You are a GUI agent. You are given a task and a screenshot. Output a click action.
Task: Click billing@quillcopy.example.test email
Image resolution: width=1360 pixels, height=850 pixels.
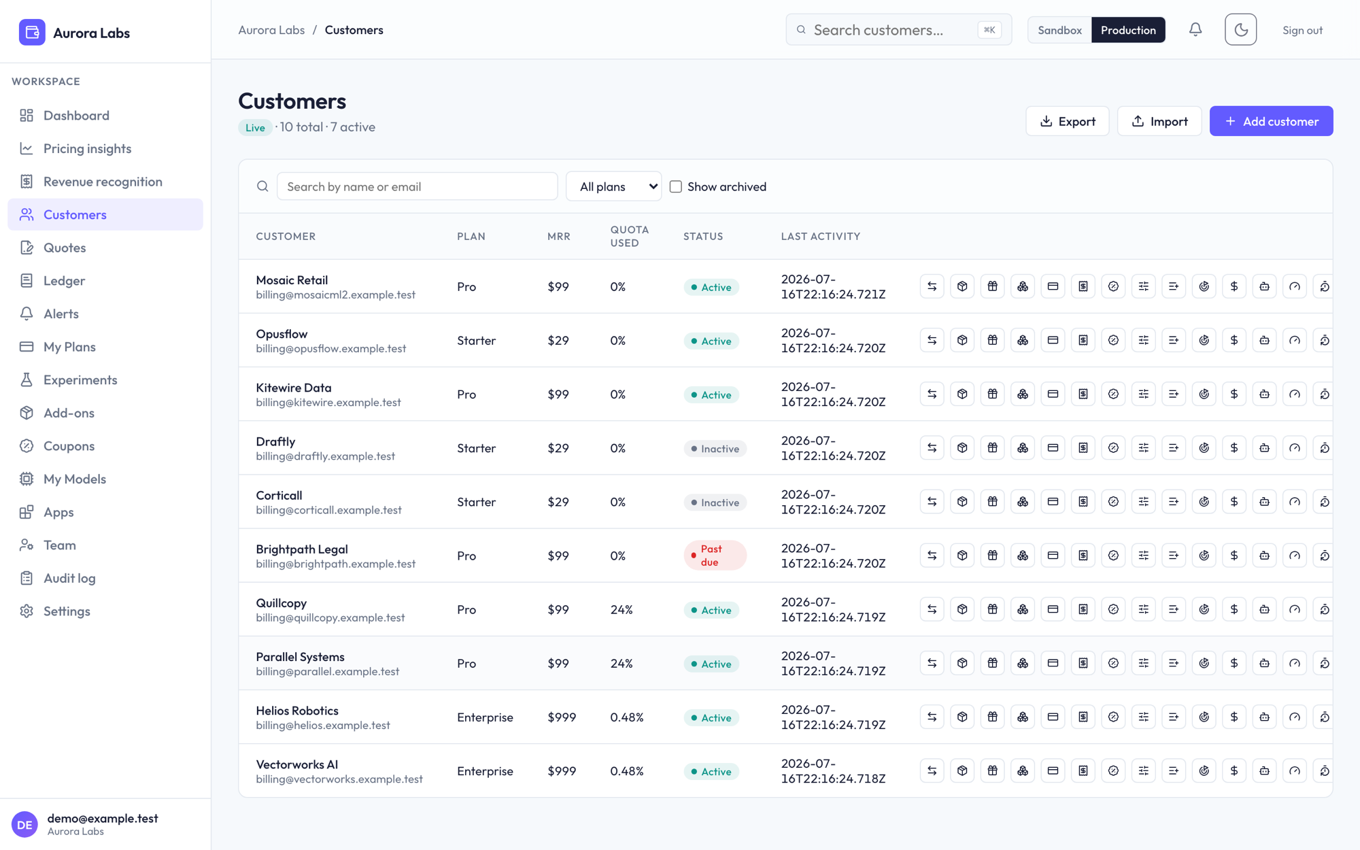click(330, 617)
